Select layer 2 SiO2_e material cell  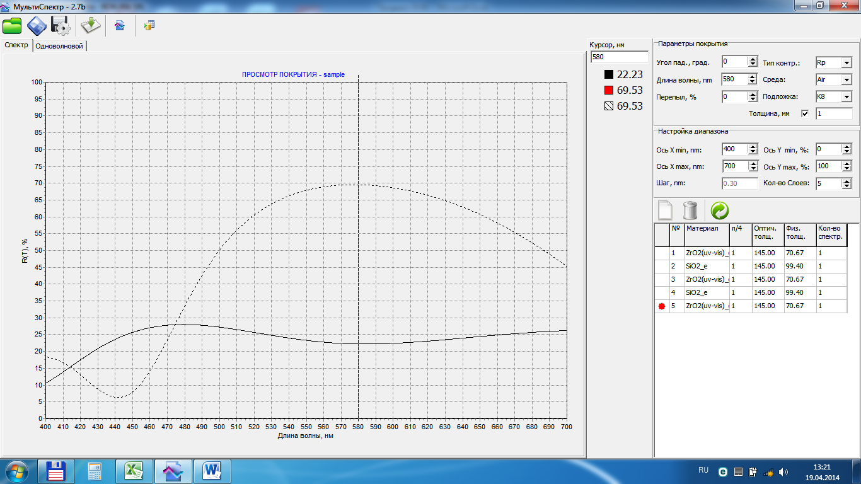pos(707,267)
